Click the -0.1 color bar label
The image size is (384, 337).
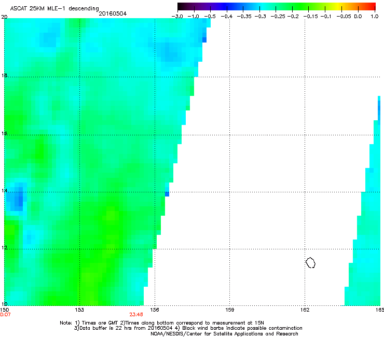click(x=326, y=17)
